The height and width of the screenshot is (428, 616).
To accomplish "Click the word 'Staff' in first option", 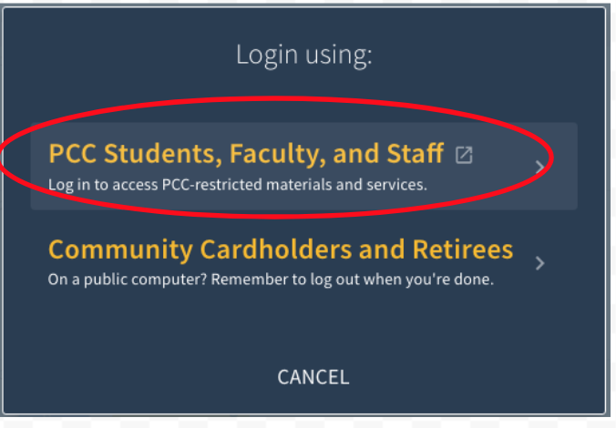I will [416, 154].
